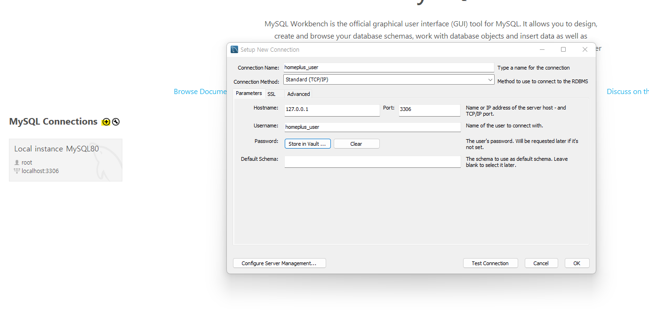Focus the Connection Name field
The height and width of the screenshot is (331, 649).
(389, 67)
